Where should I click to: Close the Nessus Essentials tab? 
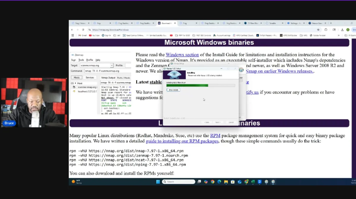(x=325, y=23)
